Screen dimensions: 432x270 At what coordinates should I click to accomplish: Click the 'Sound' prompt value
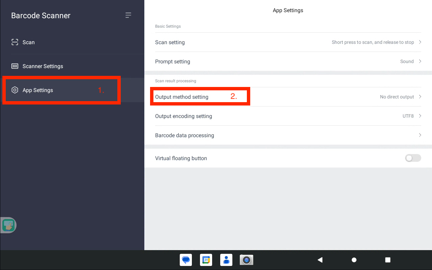tap(407, 61)
